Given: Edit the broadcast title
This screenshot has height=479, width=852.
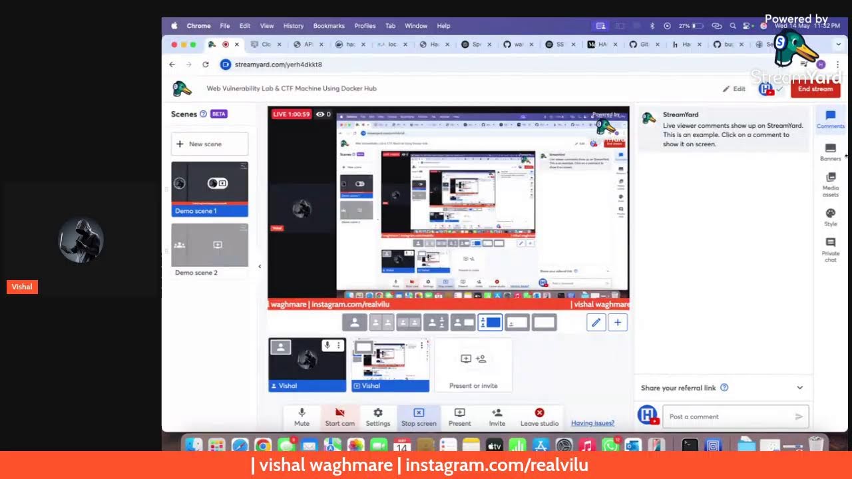Looking at the screenshot, I should coord(734,89).
